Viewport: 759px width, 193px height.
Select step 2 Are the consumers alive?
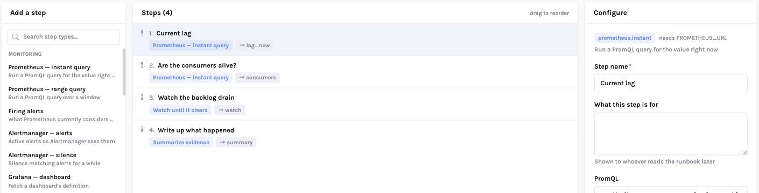click(x=355, y=72)
